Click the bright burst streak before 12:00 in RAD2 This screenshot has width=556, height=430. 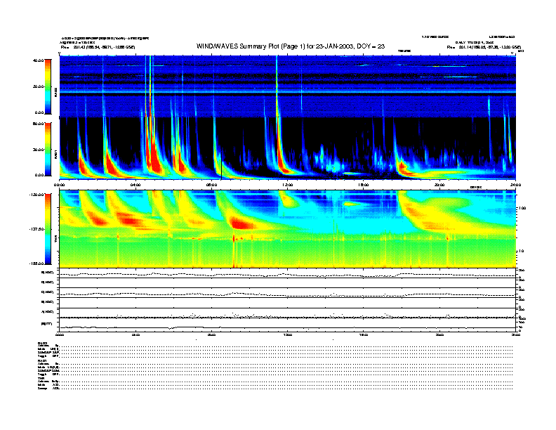click(277, 86)
